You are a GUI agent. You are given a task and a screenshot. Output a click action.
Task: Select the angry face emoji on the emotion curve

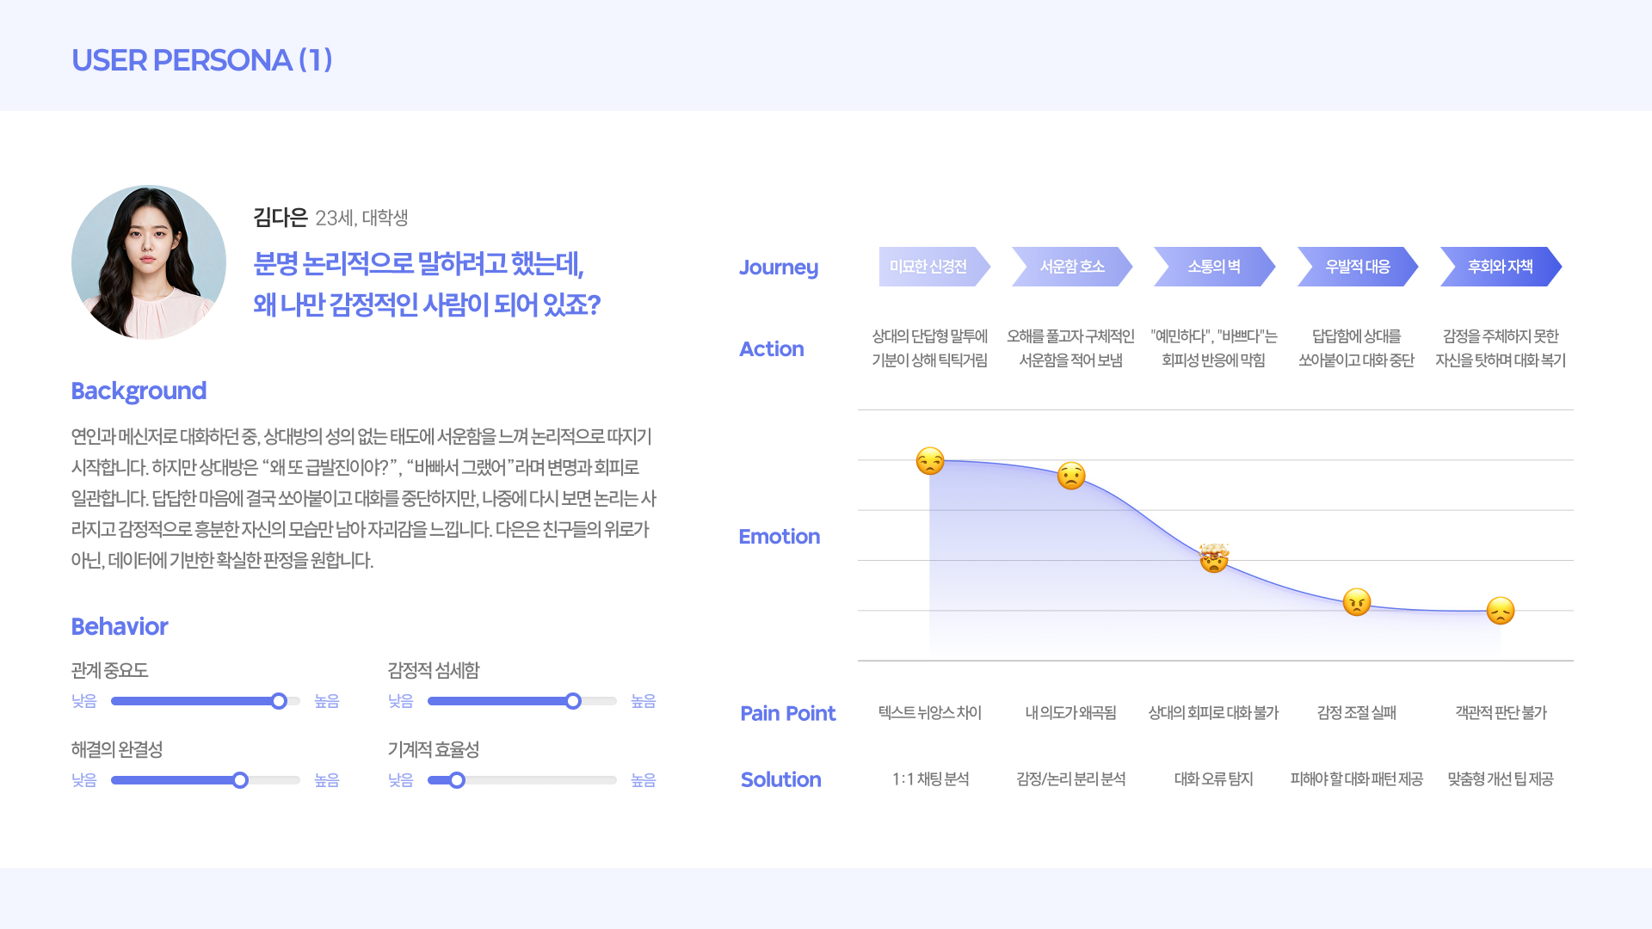(1357, 605)
